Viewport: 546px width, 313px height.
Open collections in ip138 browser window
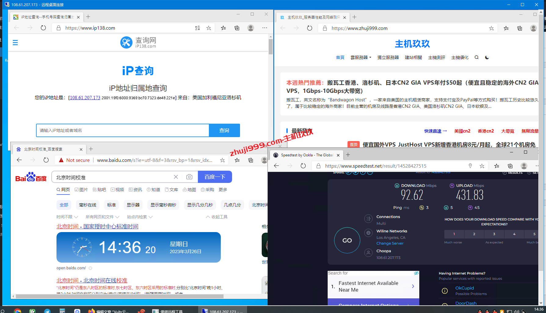(x=237, y=28)
